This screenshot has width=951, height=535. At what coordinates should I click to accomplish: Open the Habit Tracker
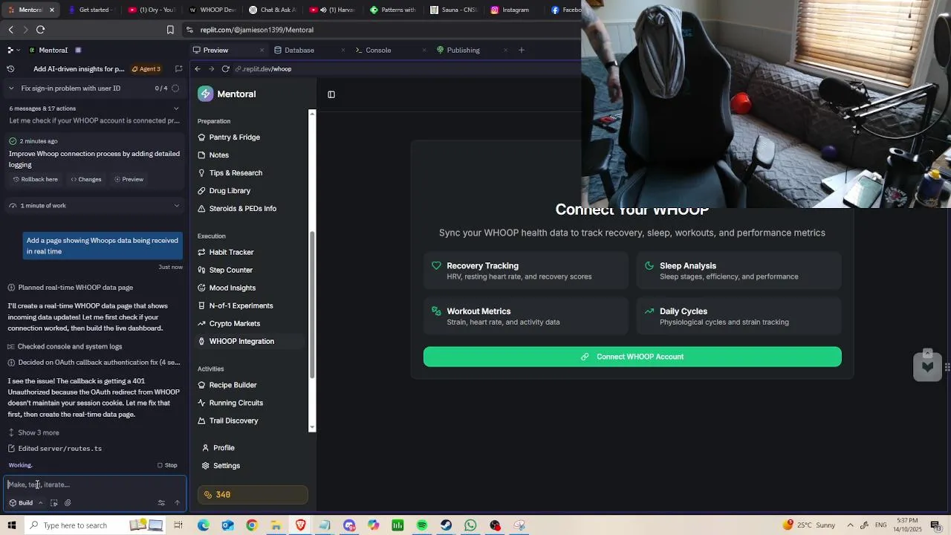(x=226, y=253)
